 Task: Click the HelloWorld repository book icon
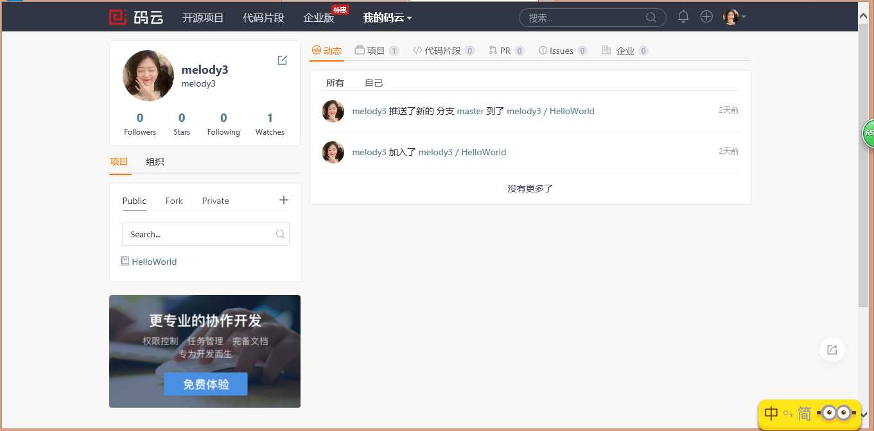pyautogui.click(x=125, y=261)
